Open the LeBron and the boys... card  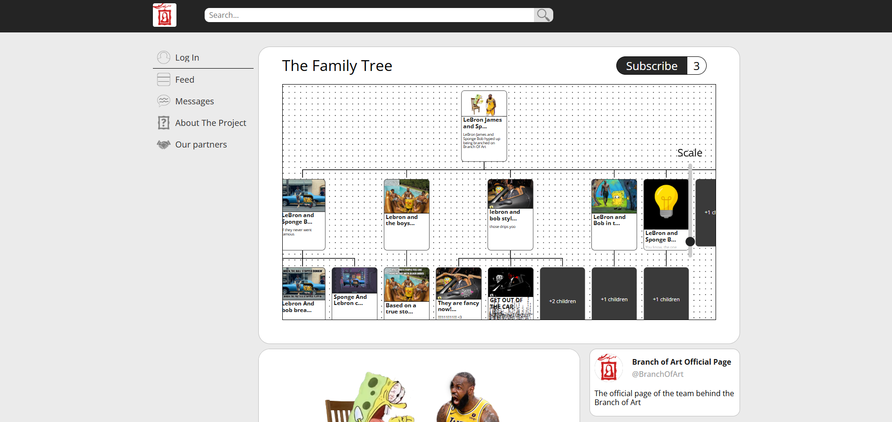pos(406,214)
